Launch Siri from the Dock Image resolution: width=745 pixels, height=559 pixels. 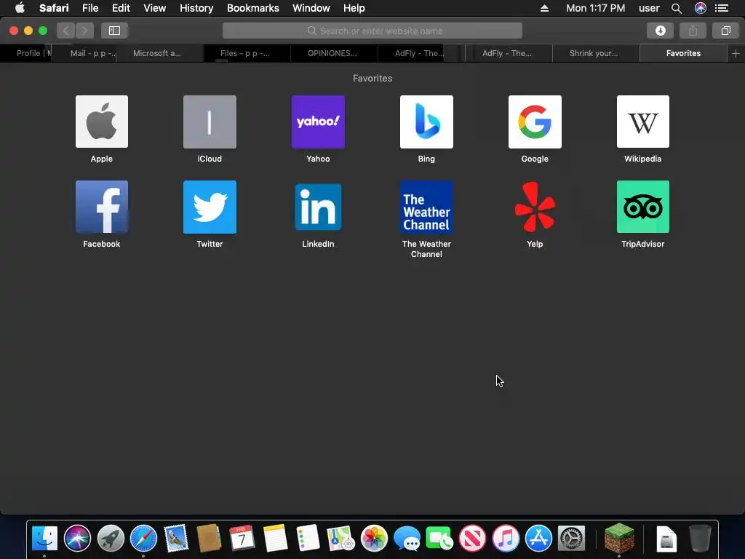point(77,538)
